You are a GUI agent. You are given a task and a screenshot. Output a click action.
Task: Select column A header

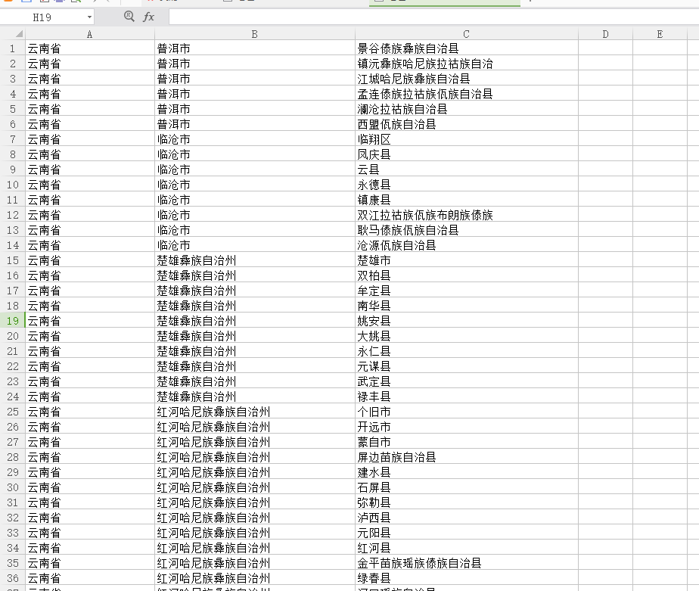(89, 34)
